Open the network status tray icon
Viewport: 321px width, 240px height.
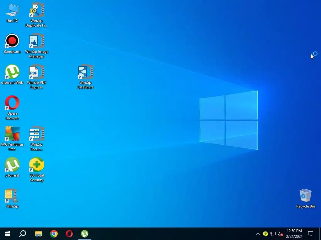pyautogui.click(x=273, y=234)
